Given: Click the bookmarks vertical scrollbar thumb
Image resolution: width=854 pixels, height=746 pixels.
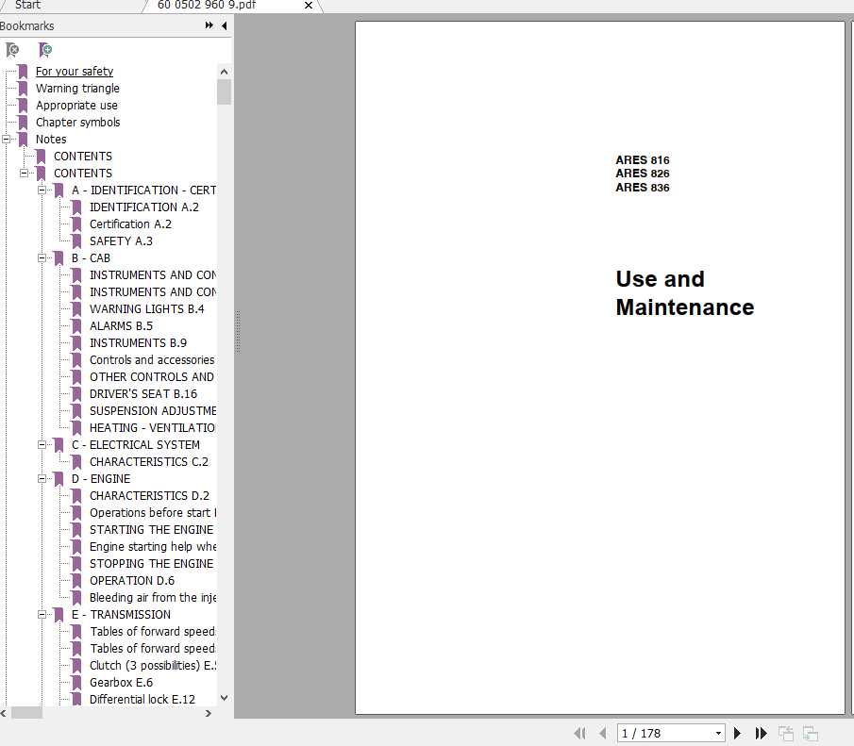Looking at the screenshot, I should point(224,92).
